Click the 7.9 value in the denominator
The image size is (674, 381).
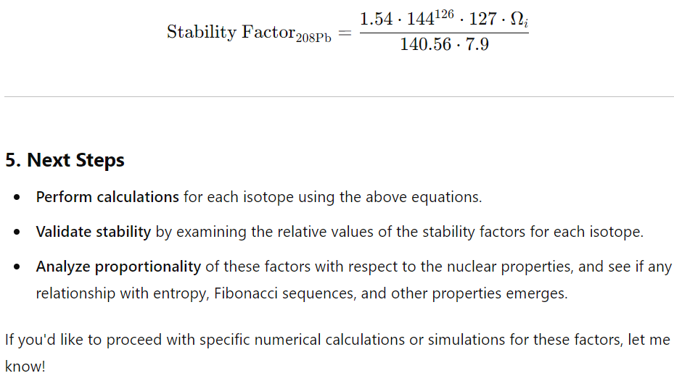[477, 44]
